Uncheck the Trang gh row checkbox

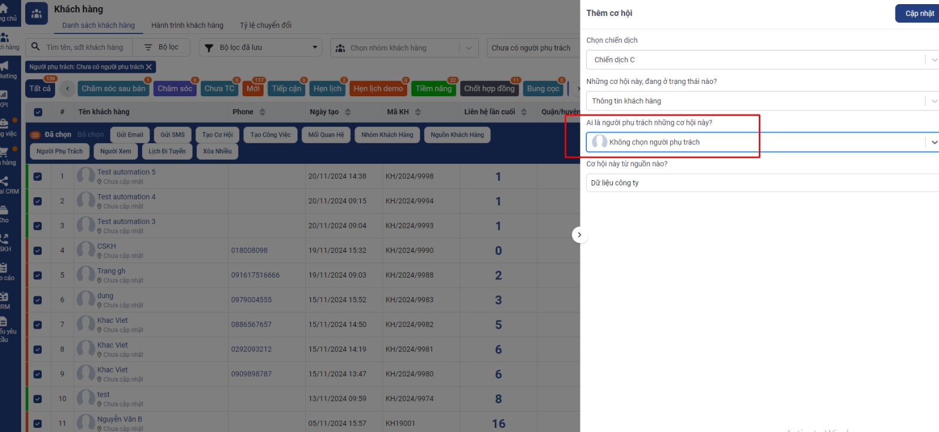(x=38, y=275)
